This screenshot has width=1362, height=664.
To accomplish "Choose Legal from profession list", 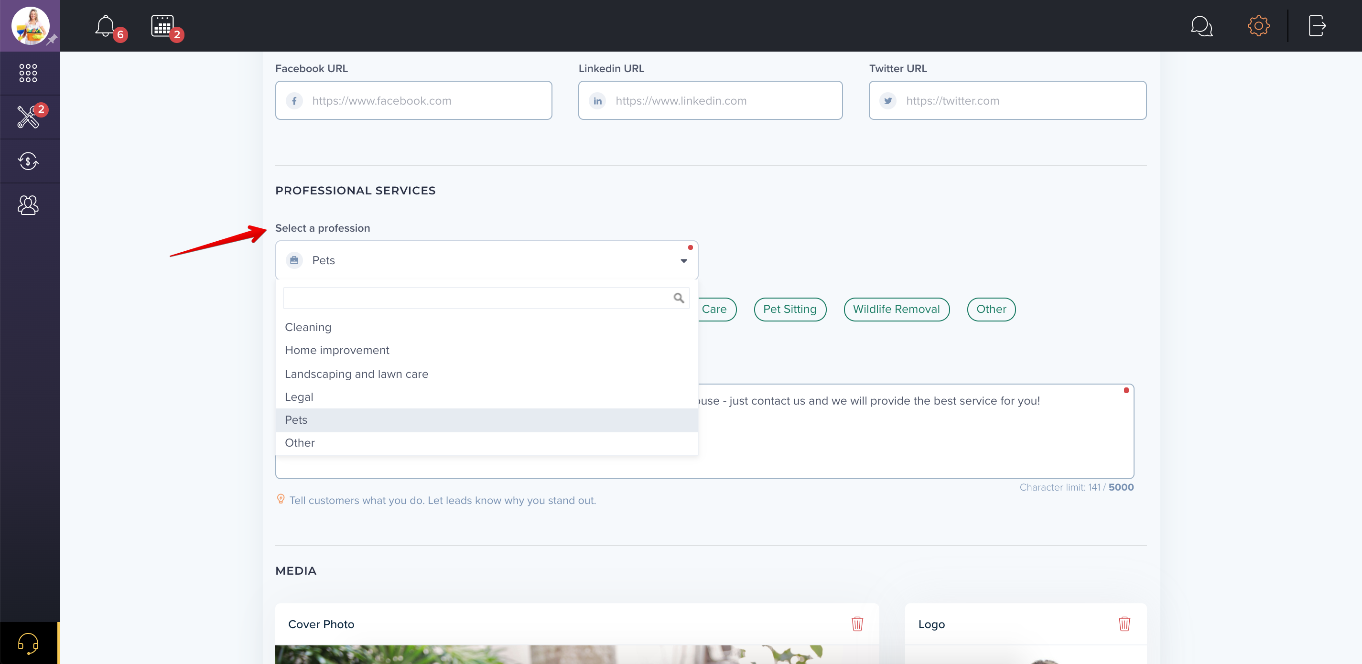I will [x=486, y=397].
